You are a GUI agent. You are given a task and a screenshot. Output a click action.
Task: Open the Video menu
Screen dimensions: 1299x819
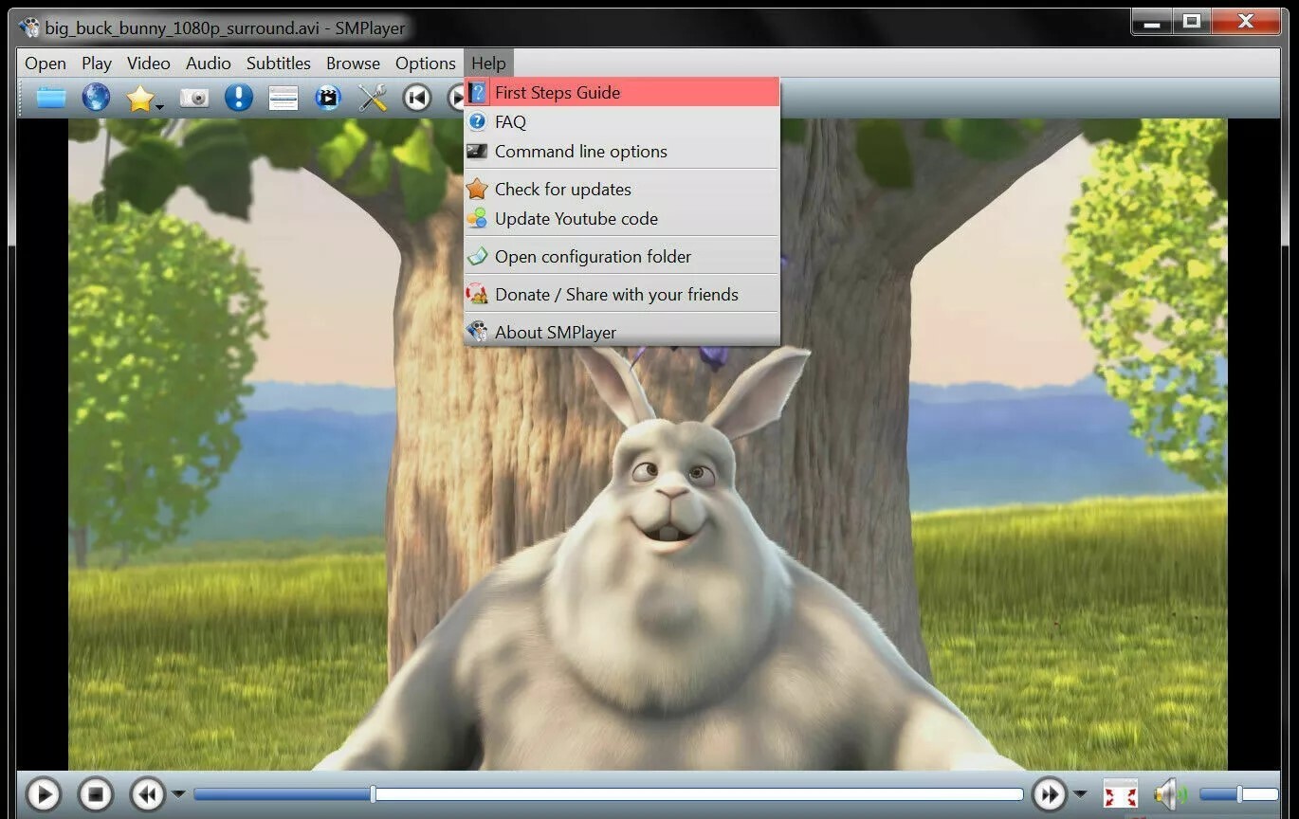pos(149,64)
